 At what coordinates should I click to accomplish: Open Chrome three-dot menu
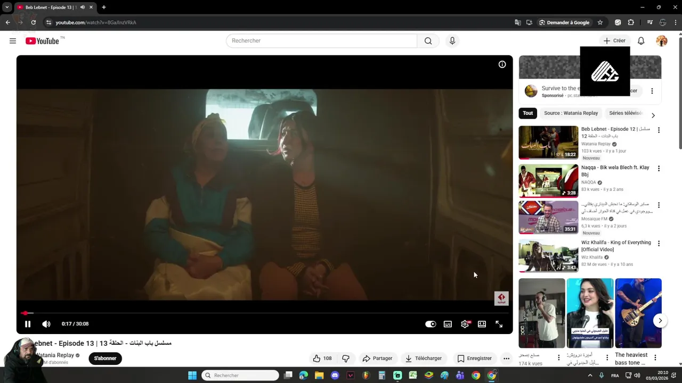click(x=675, y=22)
